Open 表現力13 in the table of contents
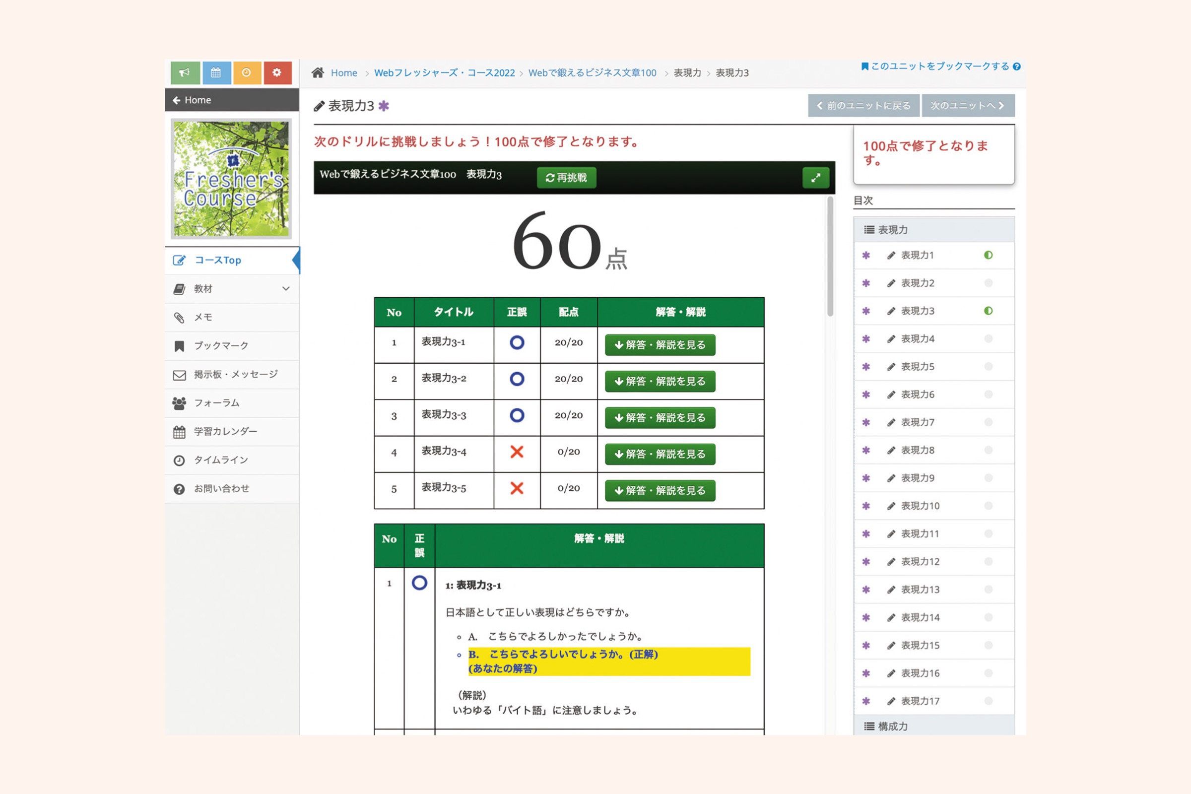The height and width of the screenshot is (794, 1191). 934,590
